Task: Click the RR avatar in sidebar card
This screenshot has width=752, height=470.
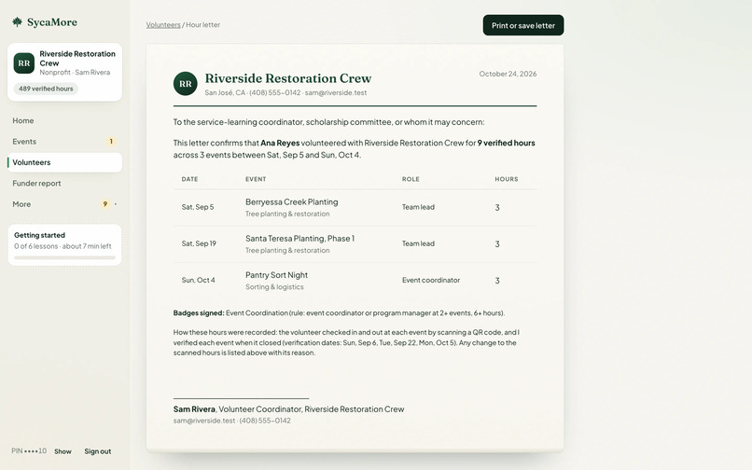Action: 24,63
